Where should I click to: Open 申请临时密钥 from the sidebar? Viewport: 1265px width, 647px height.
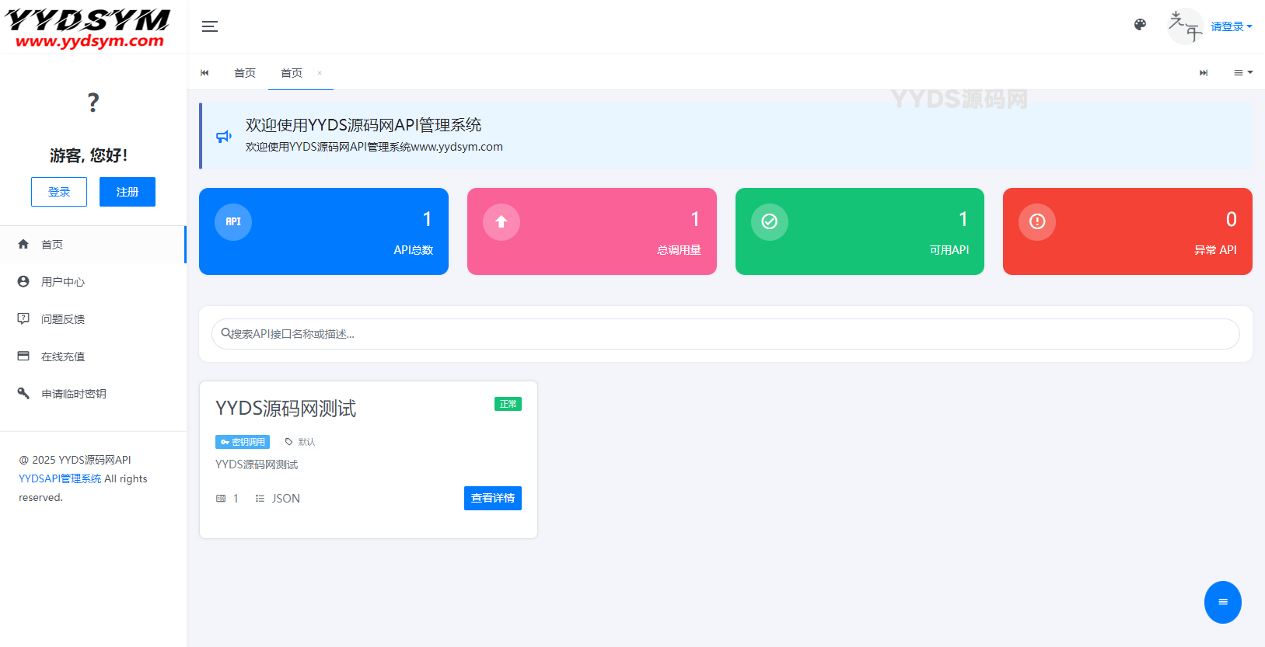[x=74, y=394]
